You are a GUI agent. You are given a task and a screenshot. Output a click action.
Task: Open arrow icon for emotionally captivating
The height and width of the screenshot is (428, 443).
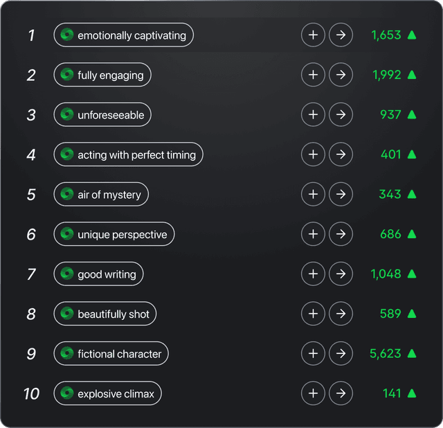tap(341, 35)
